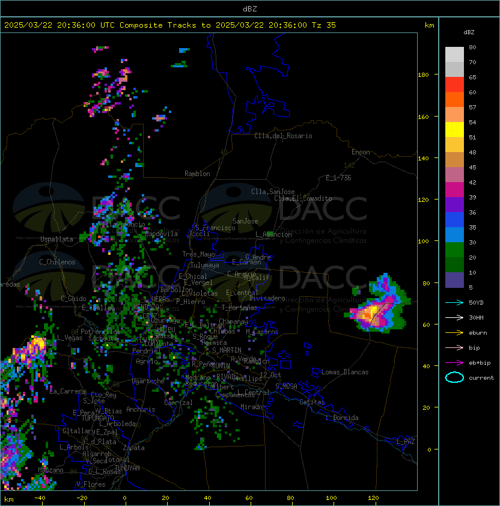Pick the royal blue swatch beside 36
The height and width of the screenshot is (506, 500).
tap(454, 220)
